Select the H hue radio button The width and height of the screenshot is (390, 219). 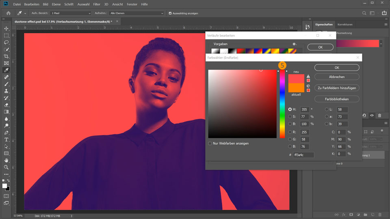(x=290, y=109)
